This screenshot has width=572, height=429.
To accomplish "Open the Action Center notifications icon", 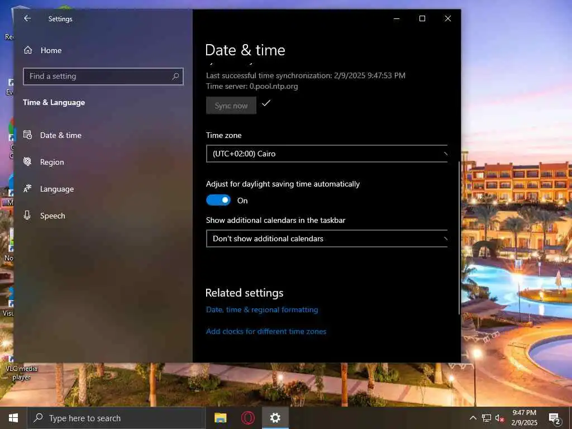I will pos(554,418).
